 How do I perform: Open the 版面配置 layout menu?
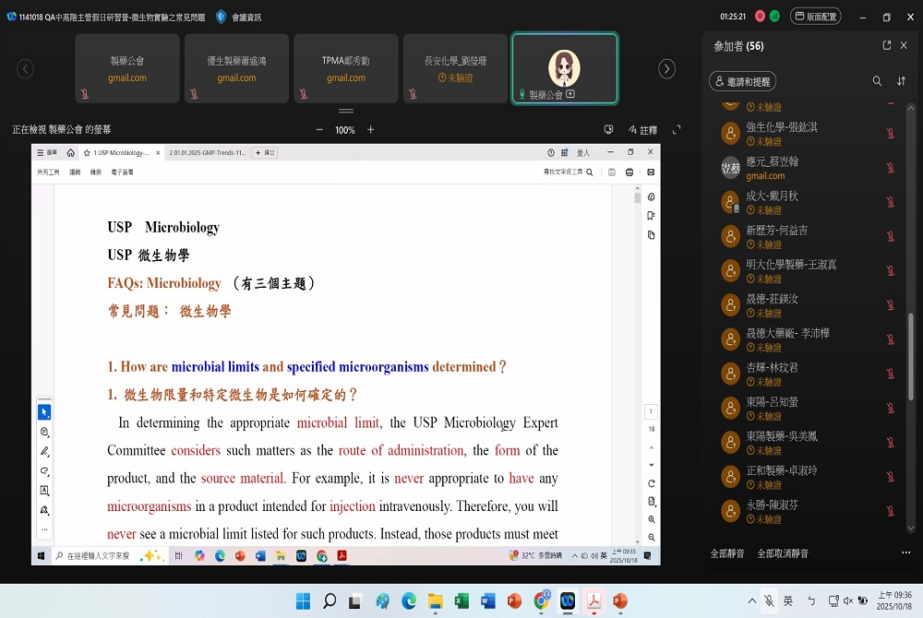pos(815,17)
